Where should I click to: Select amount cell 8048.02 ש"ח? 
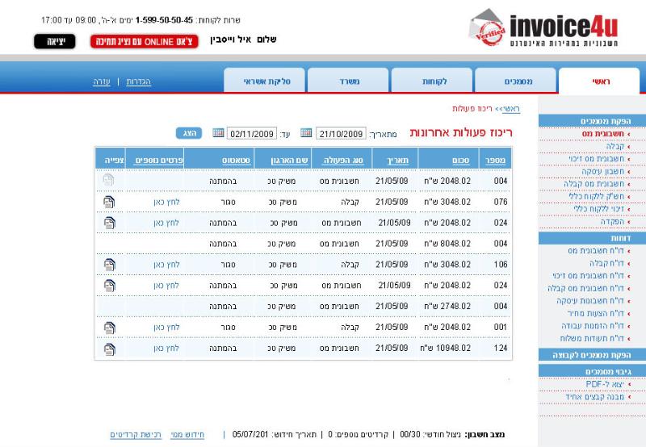(x=447, y=244)
